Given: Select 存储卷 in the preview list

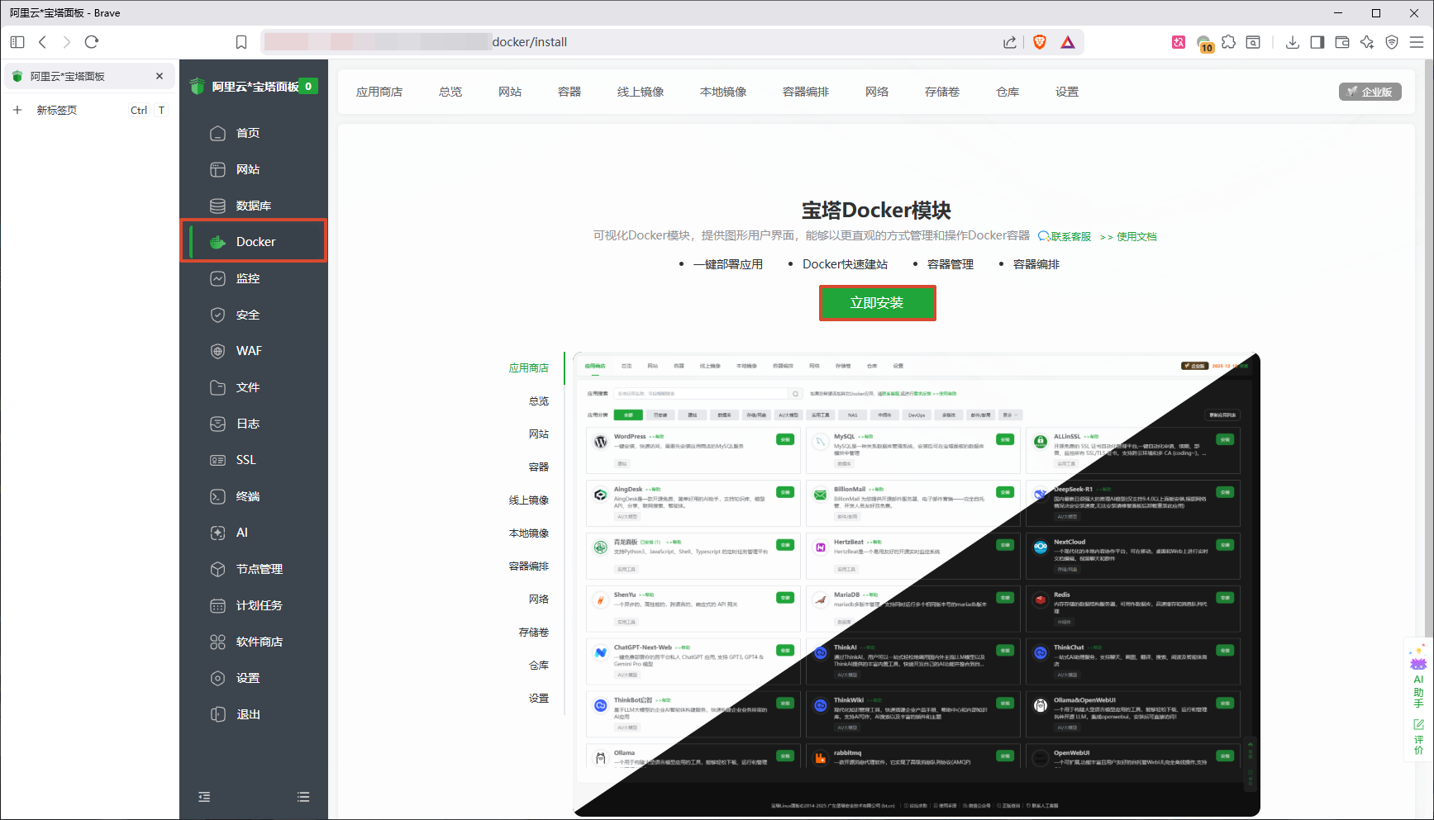Looking at the screenshot, I should coord(534,633).
